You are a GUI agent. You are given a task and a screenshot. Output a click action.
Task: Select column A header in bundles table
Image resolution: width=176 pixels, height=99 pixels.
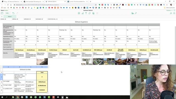pyautogui.click(x=8, y=67)
